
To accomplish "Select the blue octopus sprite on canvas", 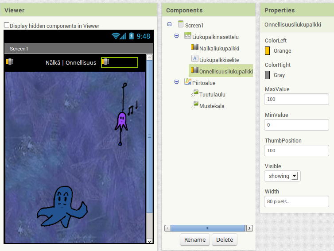I will (62, 207).
